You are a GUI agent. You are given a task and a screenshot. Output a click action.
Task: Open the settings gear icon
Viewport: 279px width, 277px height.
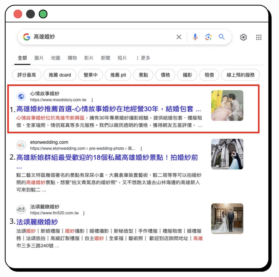(243, 37)
